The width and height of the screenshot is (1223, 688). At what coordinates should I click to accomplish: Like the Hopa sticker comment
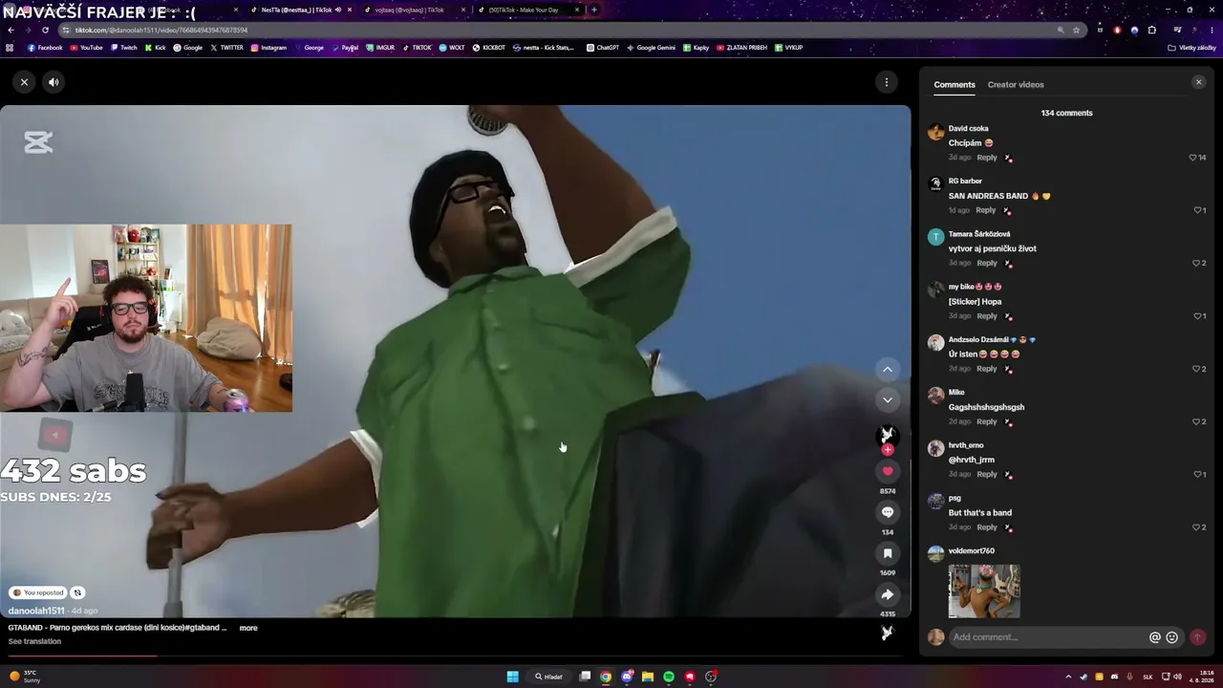tap(1197, 316)
